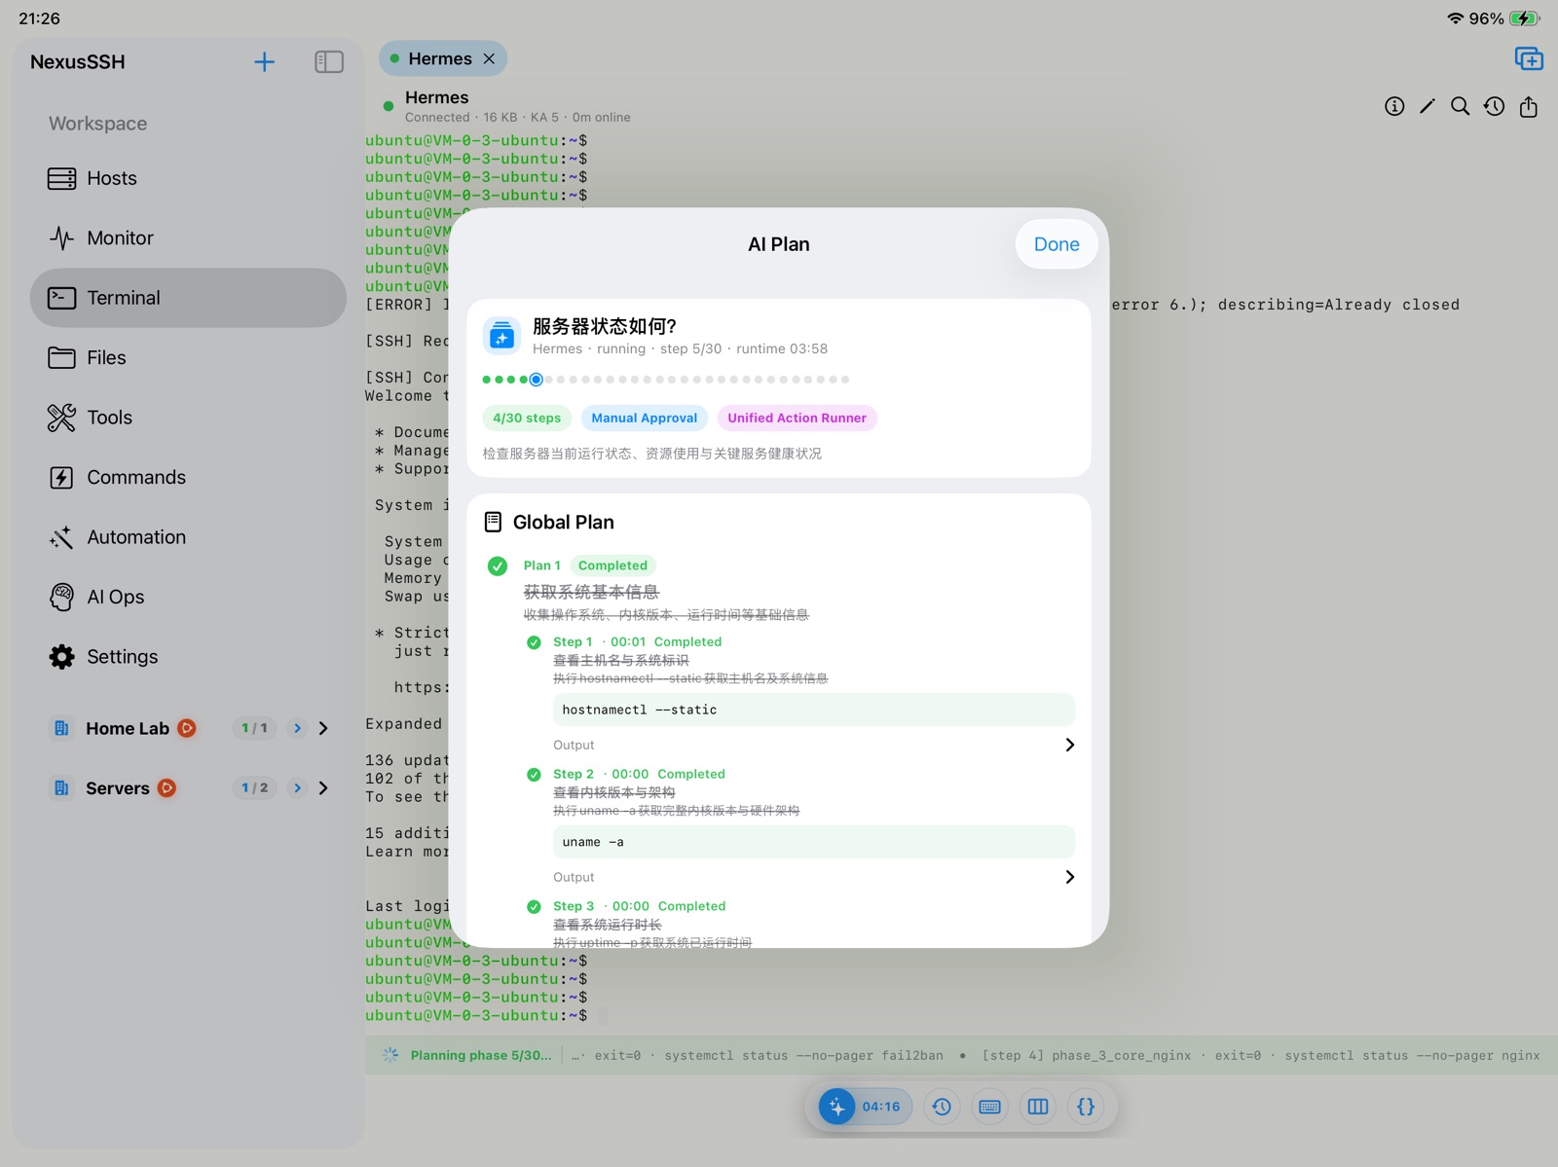Search the terminal with magnifier icon
The width and height of the screenshot is (1558, 1167).
point(1460,107)
